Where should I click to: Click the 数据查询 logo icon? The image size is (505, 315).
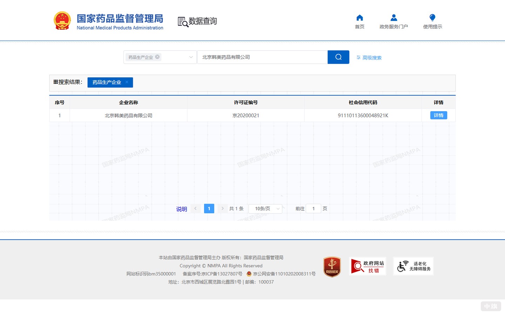183,22
